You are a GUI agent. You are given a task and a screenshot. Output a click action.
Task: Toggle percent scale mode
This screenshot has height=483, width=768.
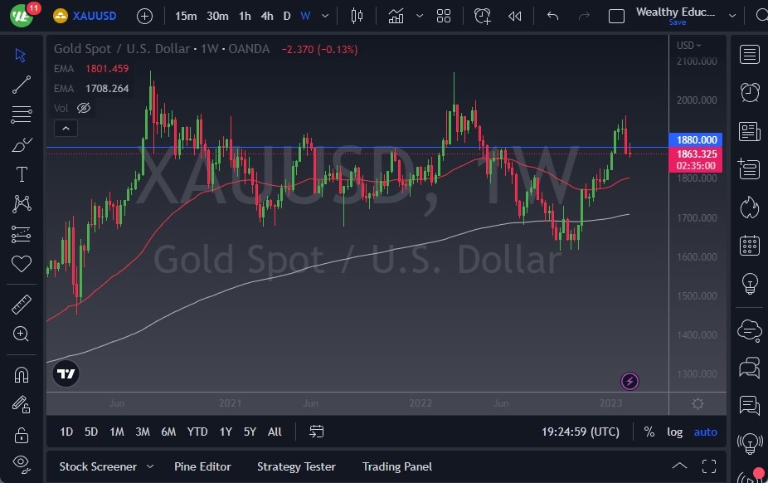(649, 432)
